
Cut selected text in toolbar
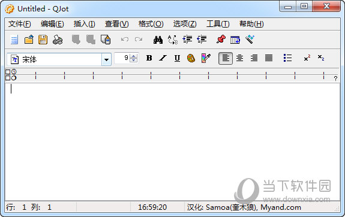coord(76,40)
